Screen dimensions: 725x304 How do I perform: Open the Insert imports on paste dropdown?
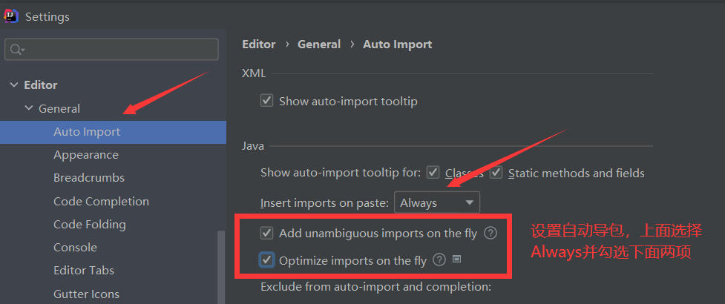click(x=437, y=202)
